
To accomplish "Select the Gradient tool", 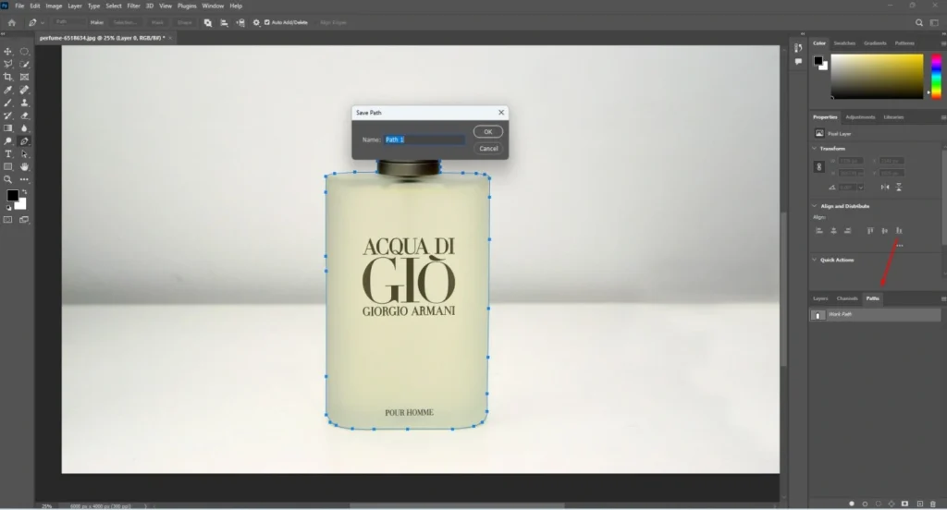I will [x=7, y=127].
